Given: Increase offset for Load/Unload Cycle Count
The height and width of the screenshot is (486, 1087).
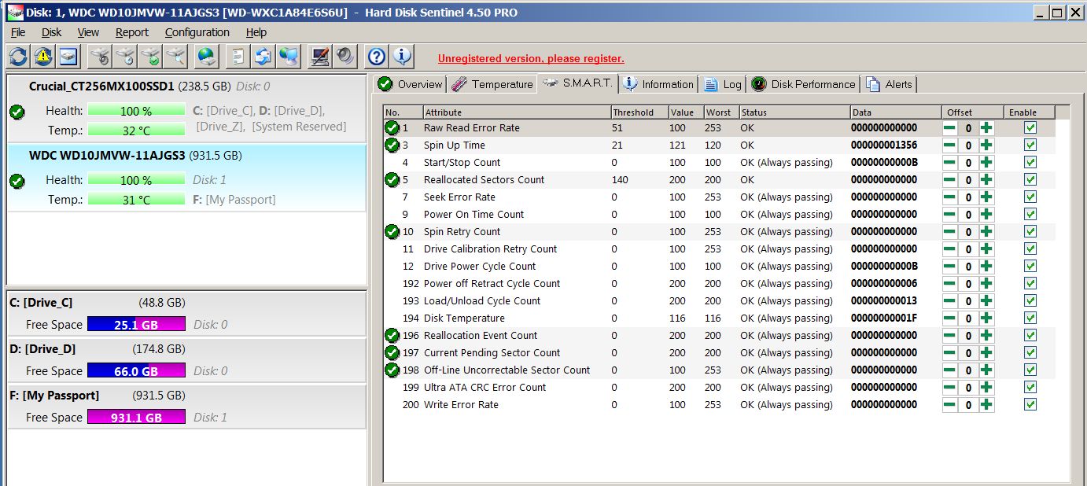Looking at the screenshot, I should tap(986, 301).
